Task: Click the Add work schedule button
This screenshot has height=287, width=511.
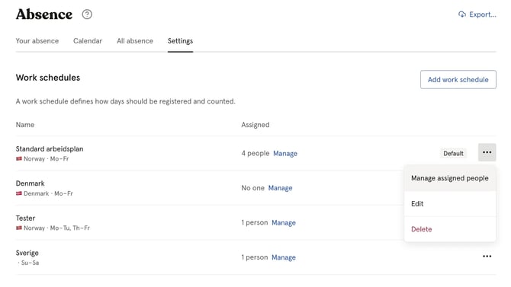Action: [x=458, y=80]
